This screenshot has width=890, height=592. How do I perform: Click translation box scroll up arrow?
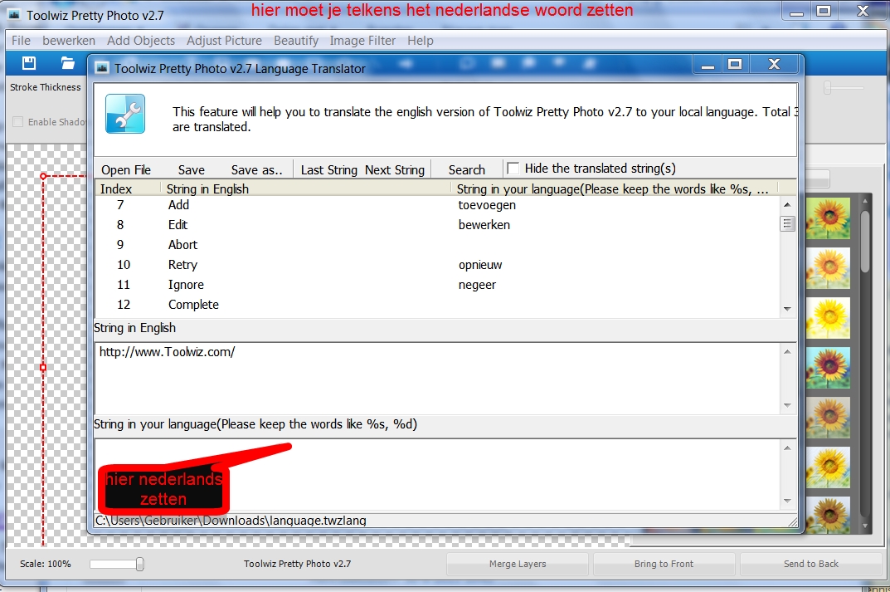787,448
